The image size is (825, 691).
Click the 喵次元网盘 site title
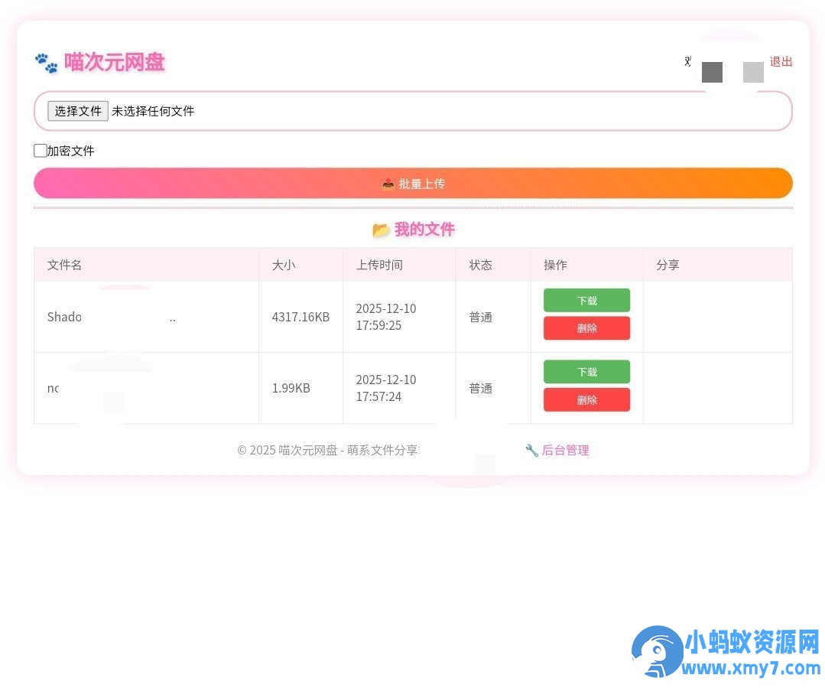[114, 62]
